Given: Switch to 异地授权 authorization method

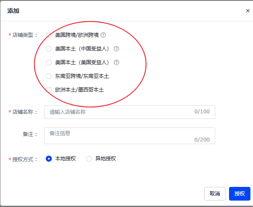Looking at the screenshot, I should (x=89, y=159).
